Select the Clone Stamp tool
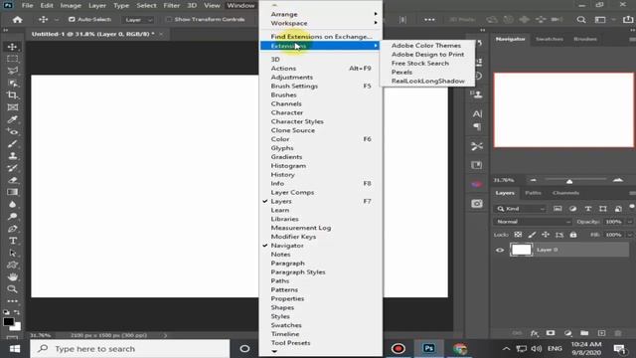 tap(12, 156)
